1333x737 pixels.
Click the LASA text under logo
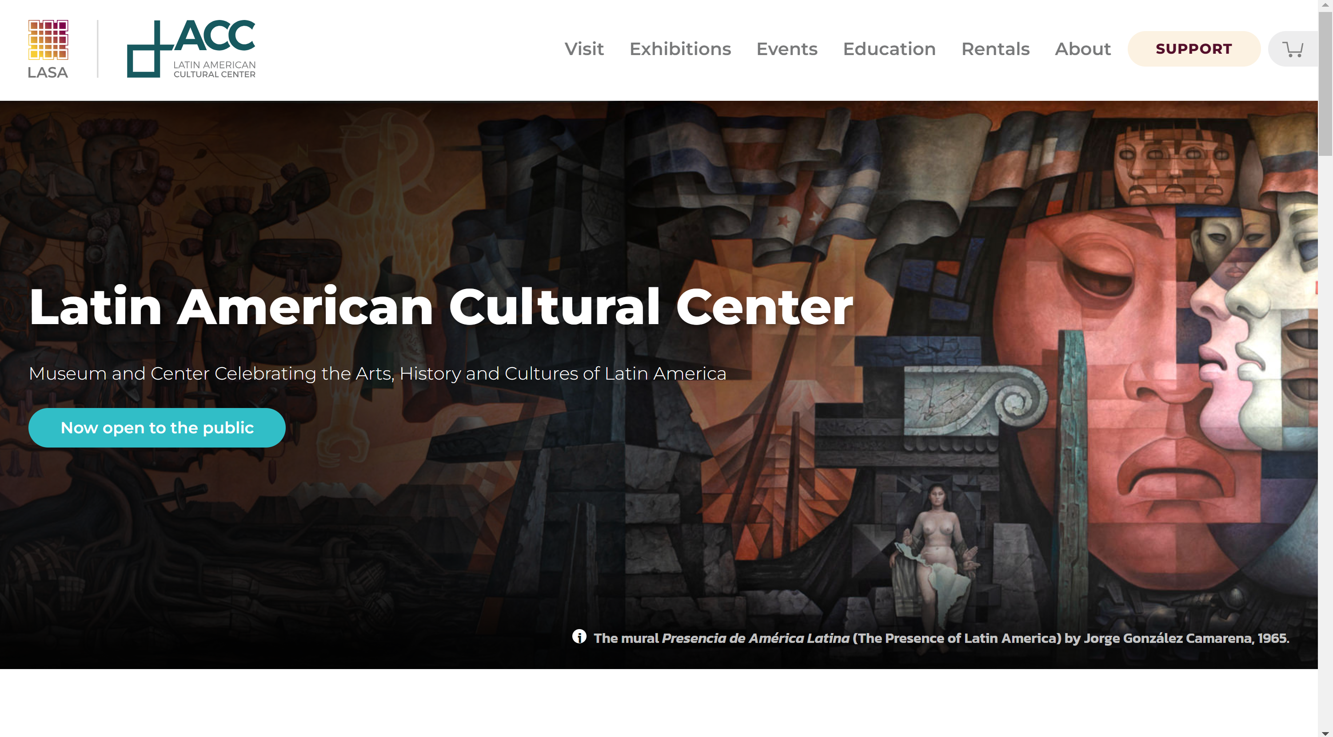point(48,72)
